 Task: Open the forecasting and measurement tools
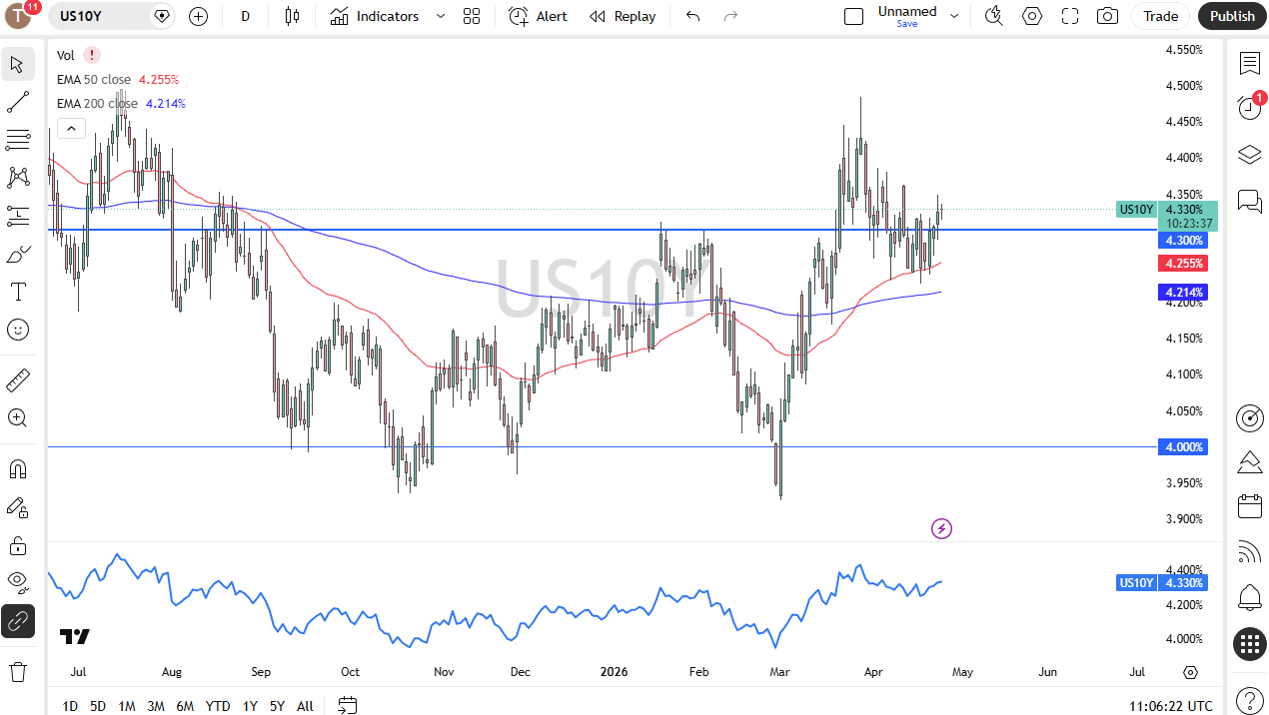coord(18,215)
